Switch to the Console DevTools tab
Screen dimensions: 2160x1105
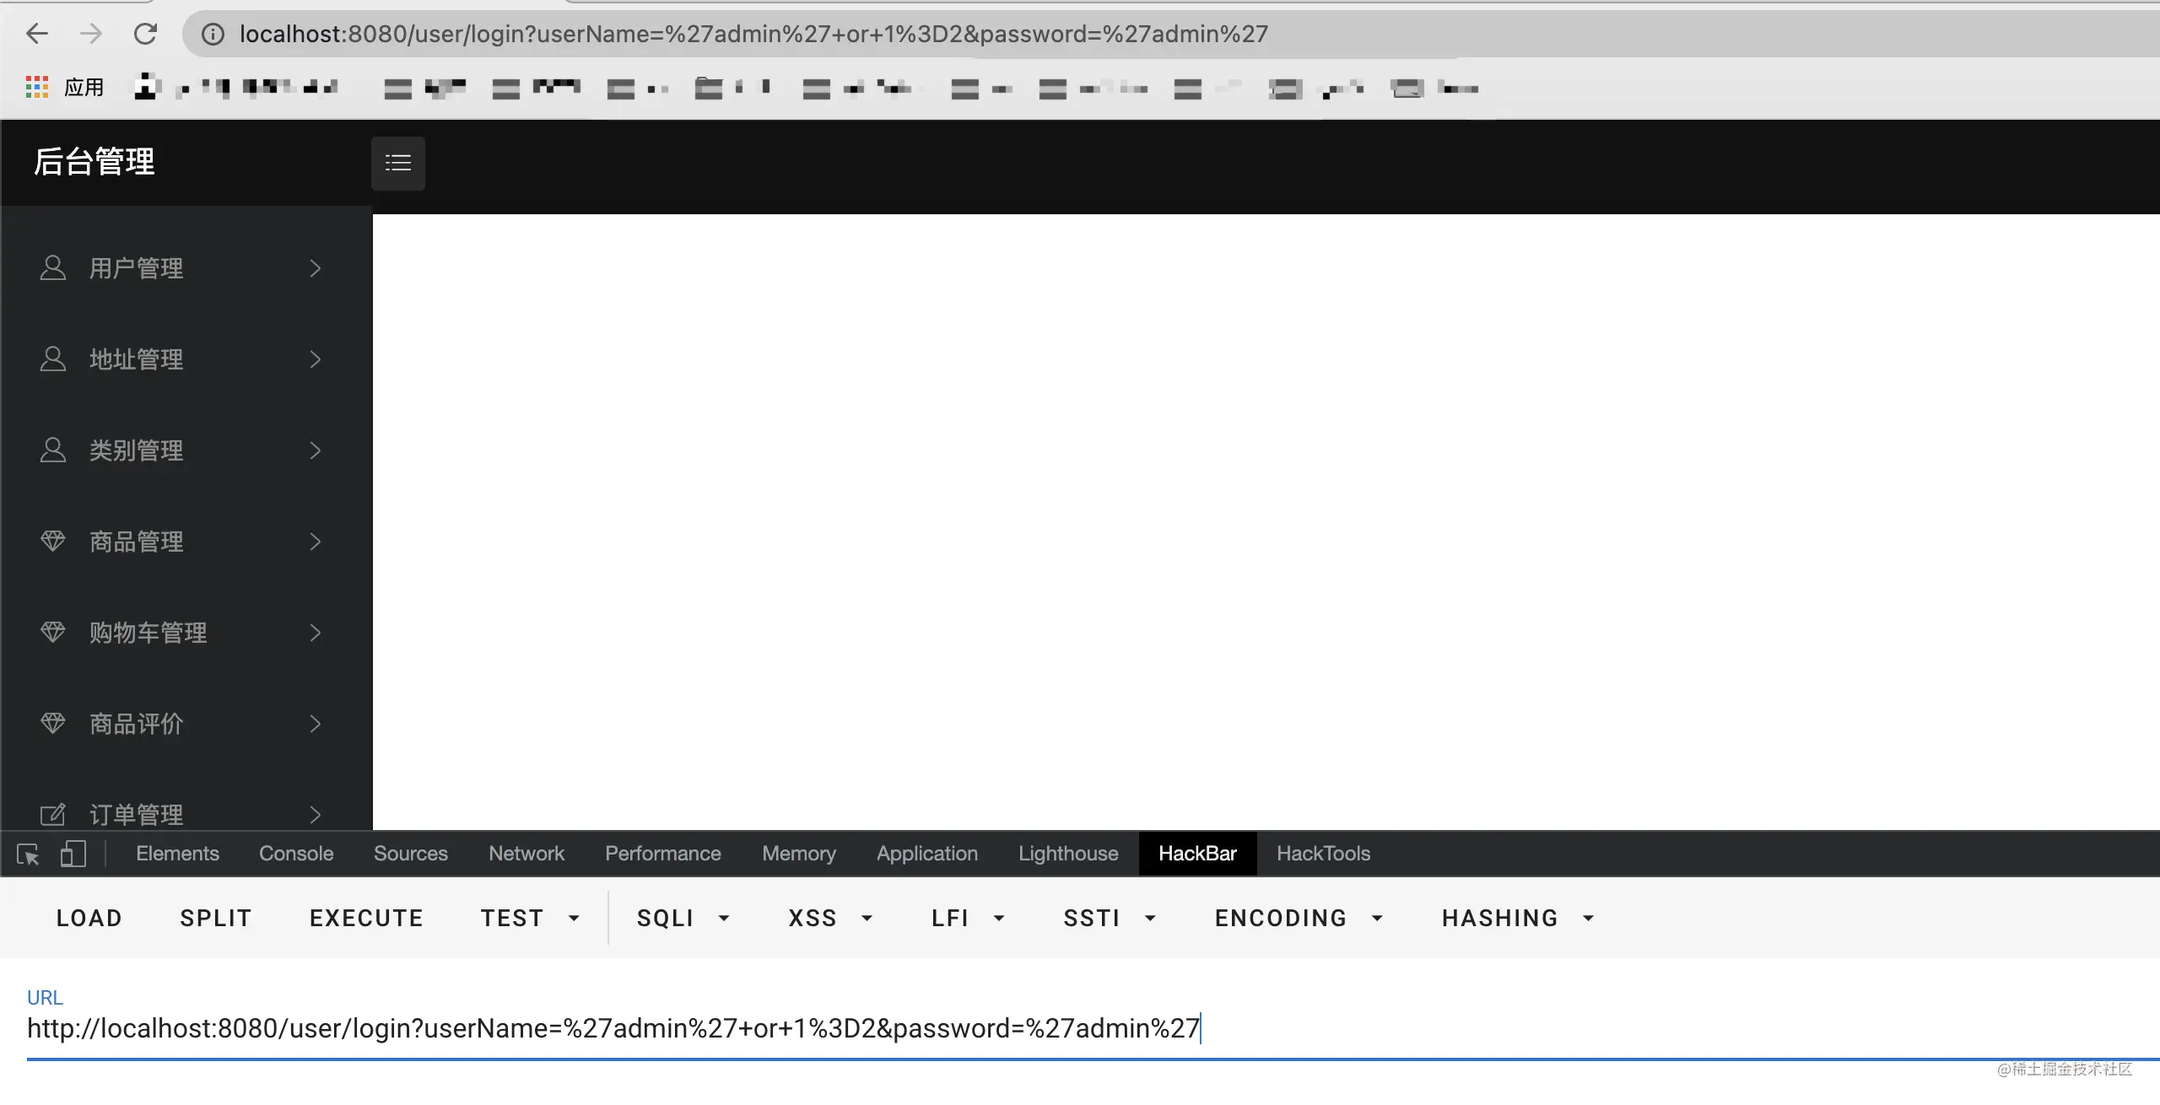(296, 854)
